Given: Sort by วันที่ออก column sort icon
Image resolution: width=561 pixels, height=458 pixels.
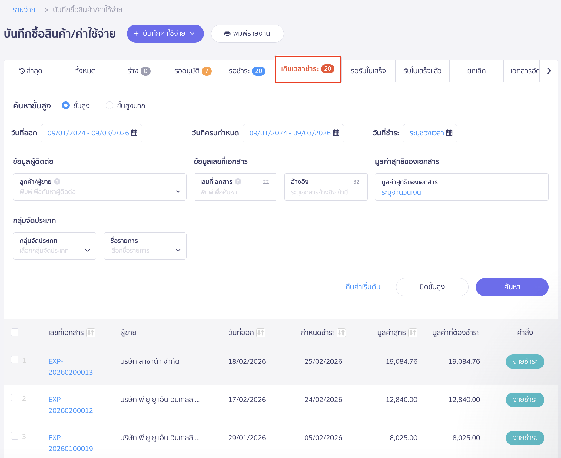Looking at the screenshot, I should pyautogui.click(x=261, y=333).
